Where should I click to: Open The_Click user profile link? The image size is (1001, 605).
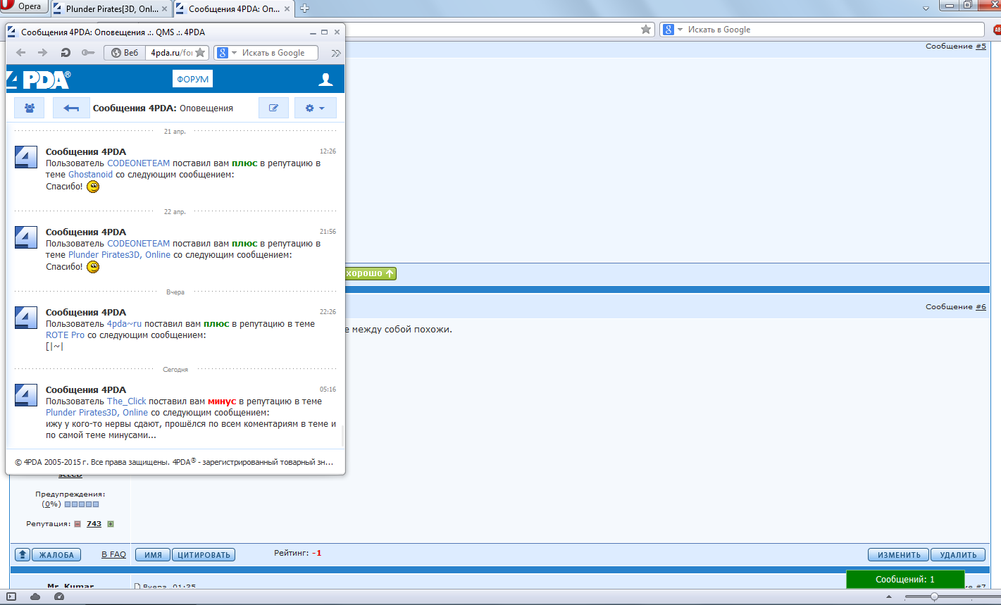127,401
